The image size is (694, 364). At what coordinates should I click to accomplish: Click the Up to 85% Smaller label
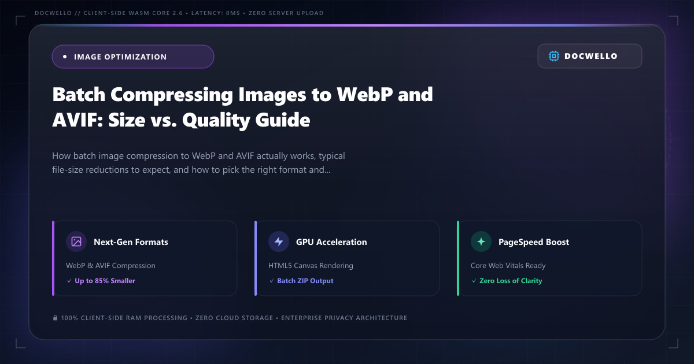[105, 281]
